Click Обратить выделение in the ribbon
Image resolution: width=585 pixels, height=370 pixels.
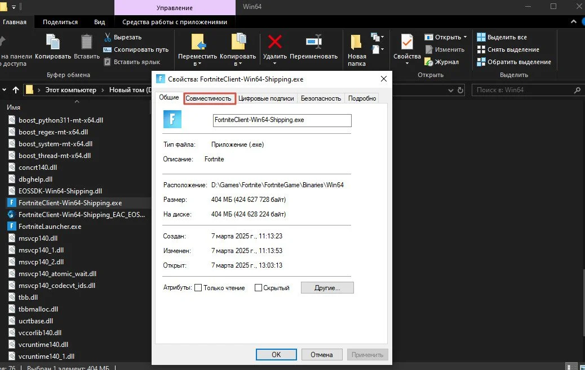pyautogui.click(x=514, y=62)
